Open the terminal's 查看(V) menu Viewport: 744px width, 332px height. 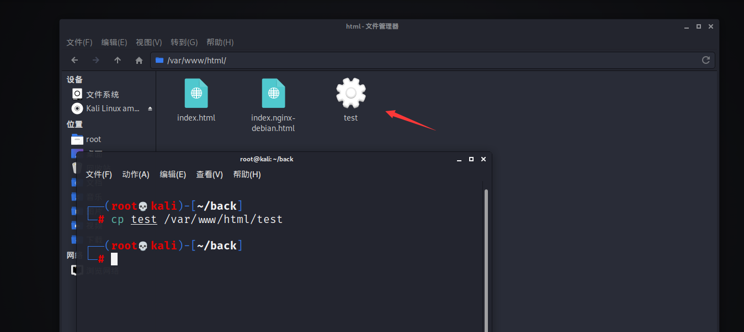(209, 175)
